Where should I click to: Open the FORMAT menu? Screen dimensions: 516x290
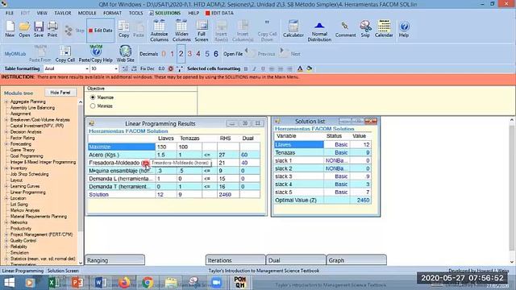pos(112,13)
